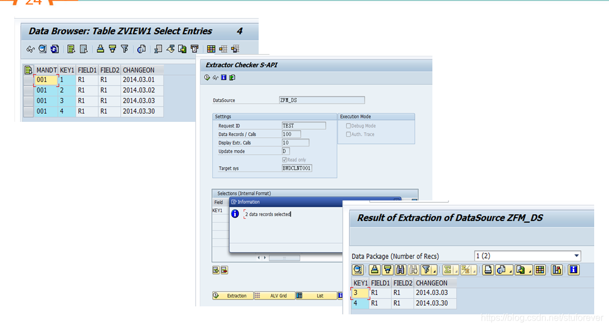Click the Update mode field containing D
The height and width of the screenshot is (328, 609).
pos(286,151)
